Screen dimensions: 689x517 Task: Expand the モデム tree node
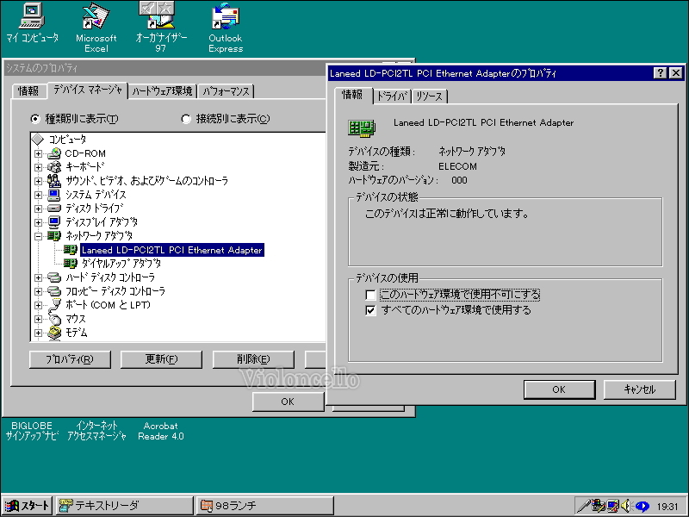click(x=36, y=333)
